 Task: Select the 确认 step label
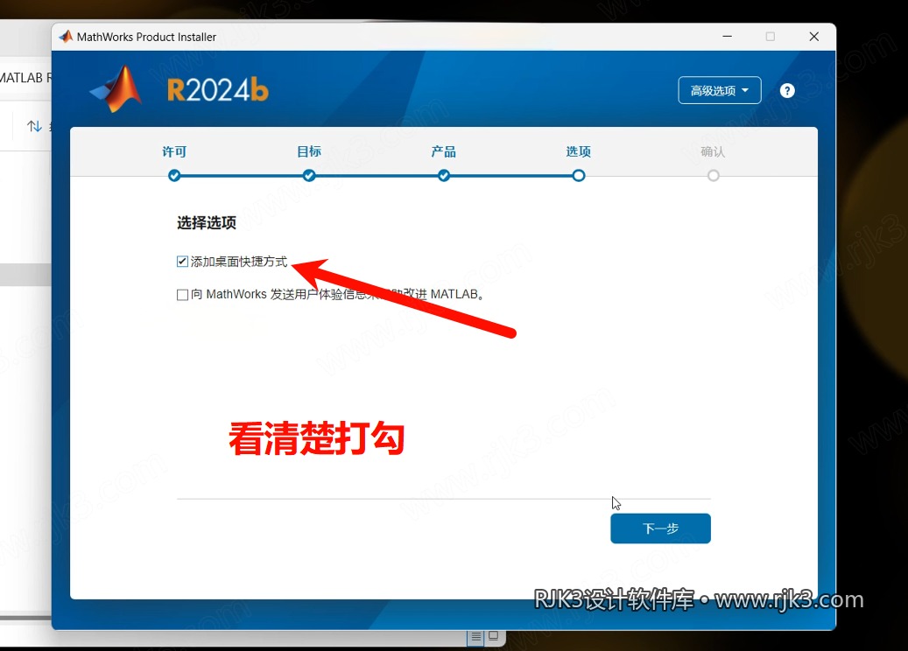(713, 151)
